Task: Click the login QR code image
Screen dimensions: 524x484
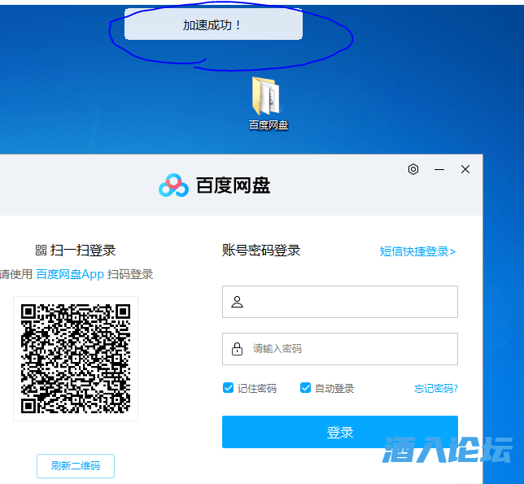Action: (76, 359)
